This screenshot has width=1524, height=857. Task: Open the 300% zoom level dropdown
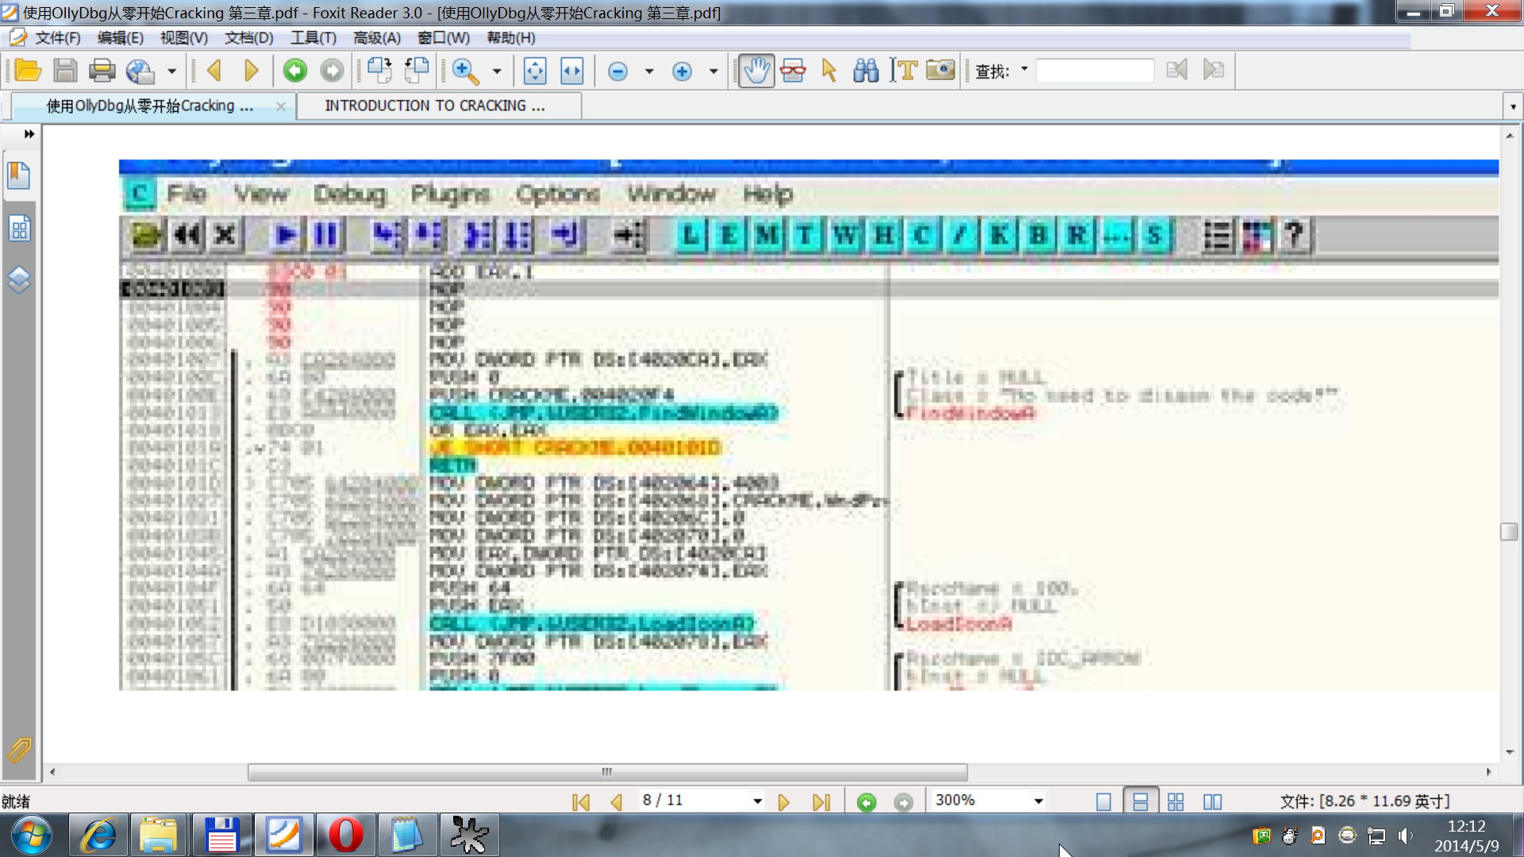tap(1038, 801)
